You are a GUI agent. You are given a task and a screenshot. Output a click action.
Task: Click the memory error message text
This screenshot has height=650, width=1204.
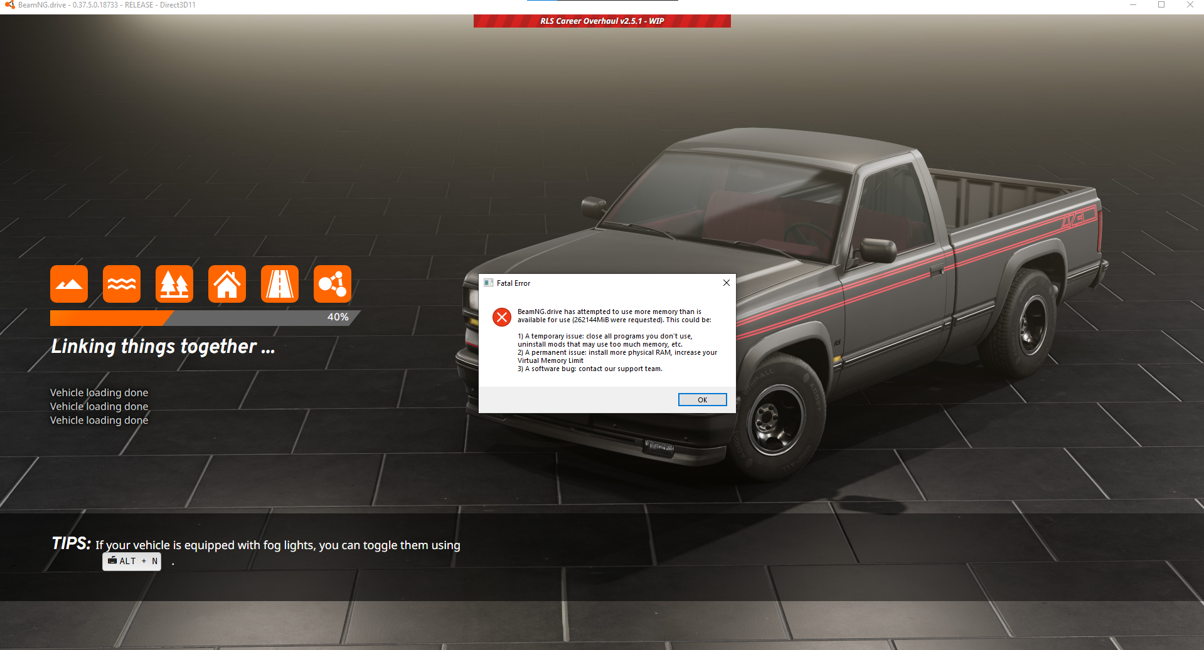[617, 340]
